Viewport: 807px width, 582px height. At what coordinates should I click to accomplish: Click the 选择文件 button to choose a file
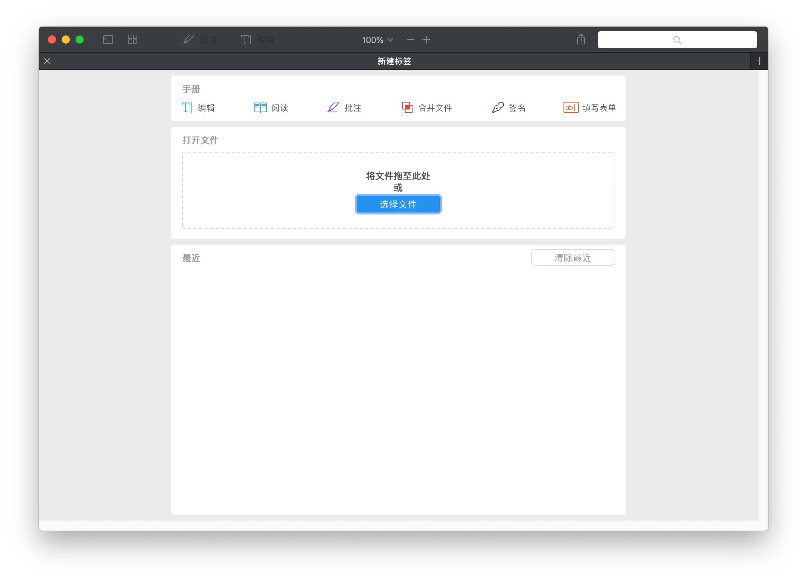coord(398,204)
